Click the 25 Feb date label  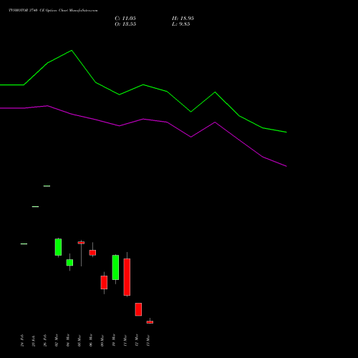pyautogui.click(x=34, y=341)
